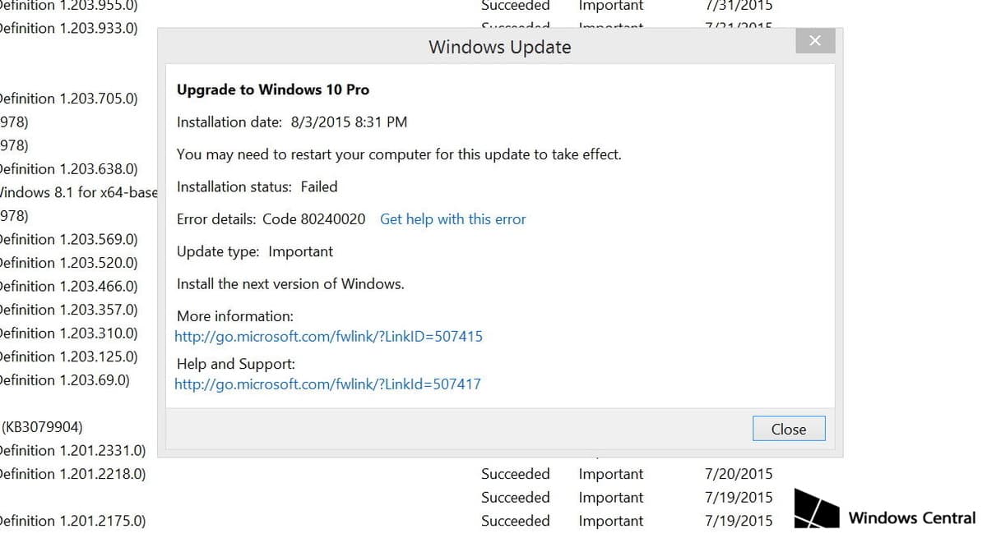987x538 pixels.
Task: Select the Definition 1.203.466.0 update entry
Action: pos(68,287)
